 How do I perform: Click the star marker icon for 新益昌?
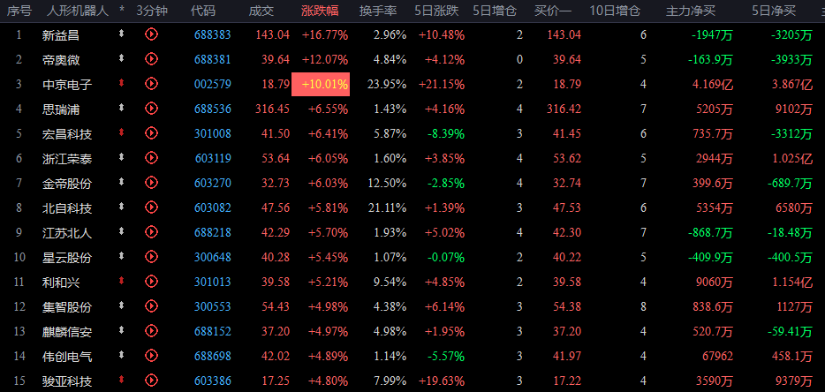point(122,34)
